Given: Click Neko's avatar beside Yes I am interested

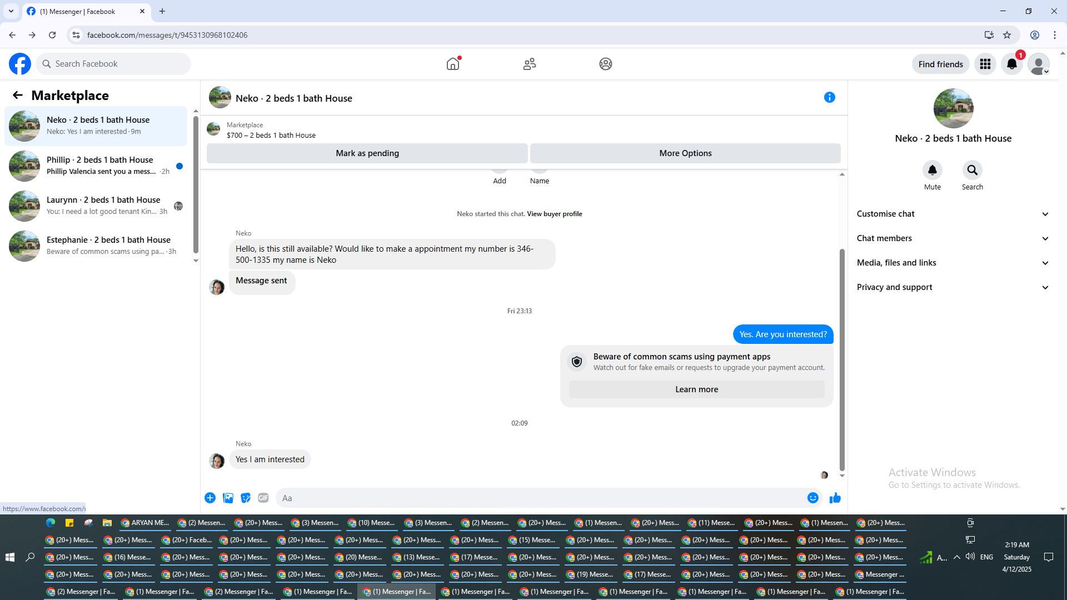Looking at the screenshot, I should (217, 461).
